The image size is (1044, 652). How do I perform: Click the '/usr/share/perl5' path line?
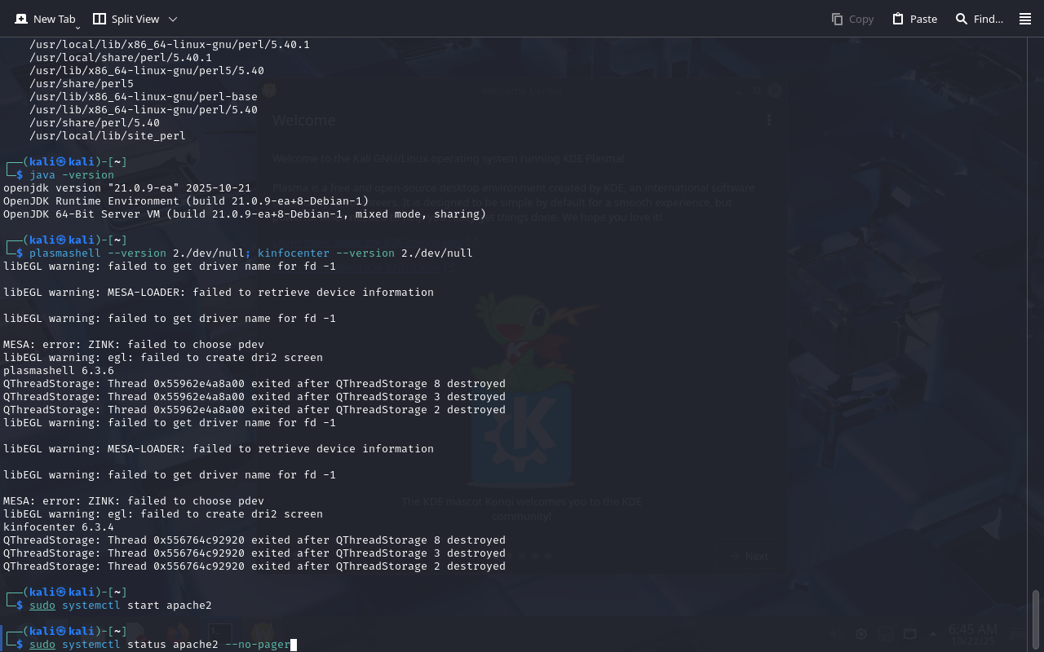(x=82, y=83)
